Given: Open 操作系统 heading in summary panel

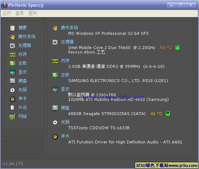Looking at the screenshot, I should pyautogui.click(x=69, y=27).
